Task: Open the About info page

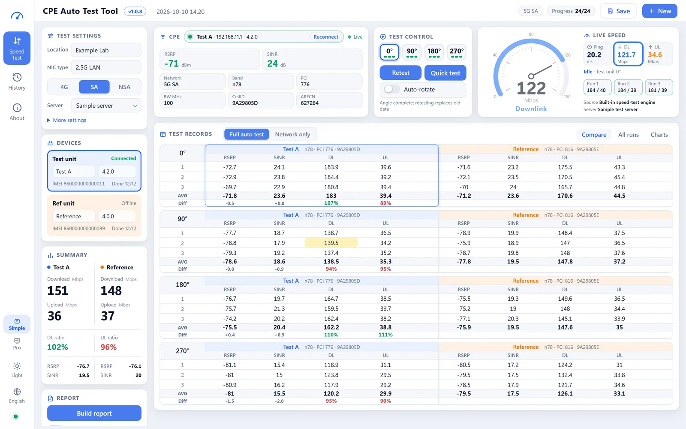Action: (17, 112)
